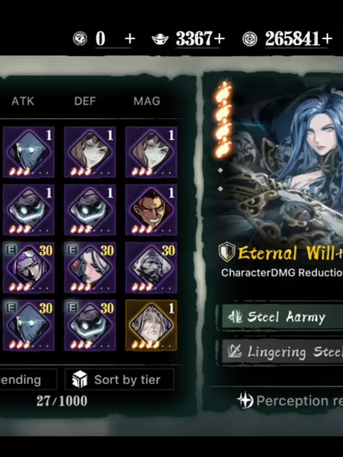Select the level 30 white-haired equipped card
The height and width of the screenshot is (457, 343).
pos(90,267)
